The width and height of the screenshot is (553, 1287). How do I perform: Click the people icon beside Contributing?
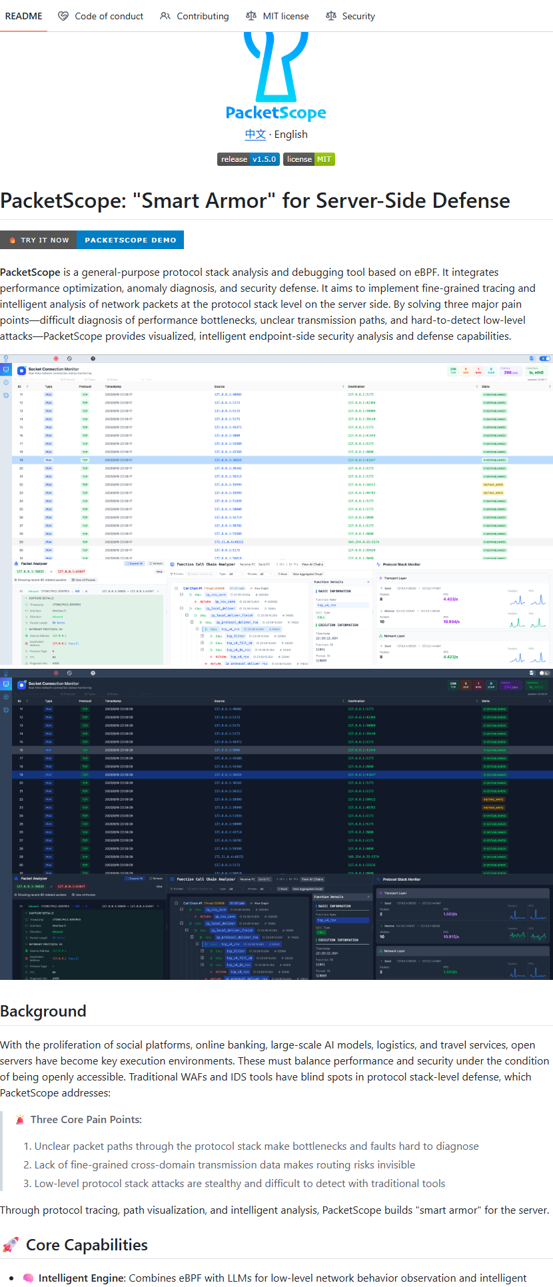(165, 16)
